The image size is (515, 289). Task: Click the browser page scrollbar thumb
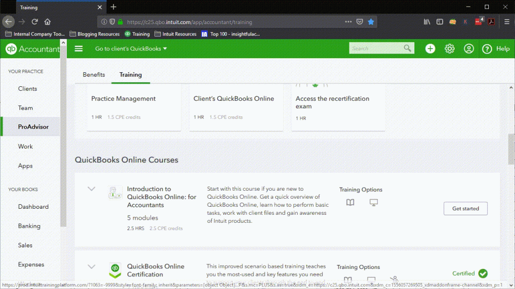click(511, 149)
